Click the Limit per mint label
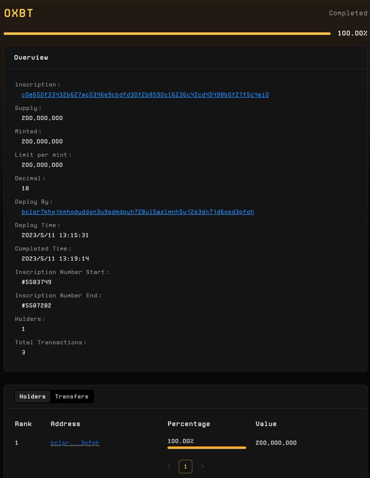 point(43,155)
